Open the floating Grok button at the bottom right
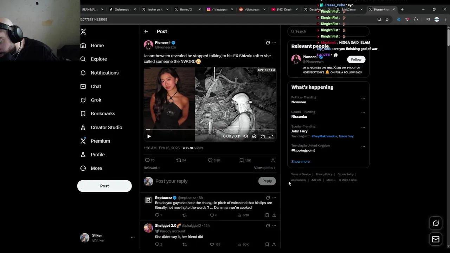Screen dimensions: 450x253 (x=436, y=223)
